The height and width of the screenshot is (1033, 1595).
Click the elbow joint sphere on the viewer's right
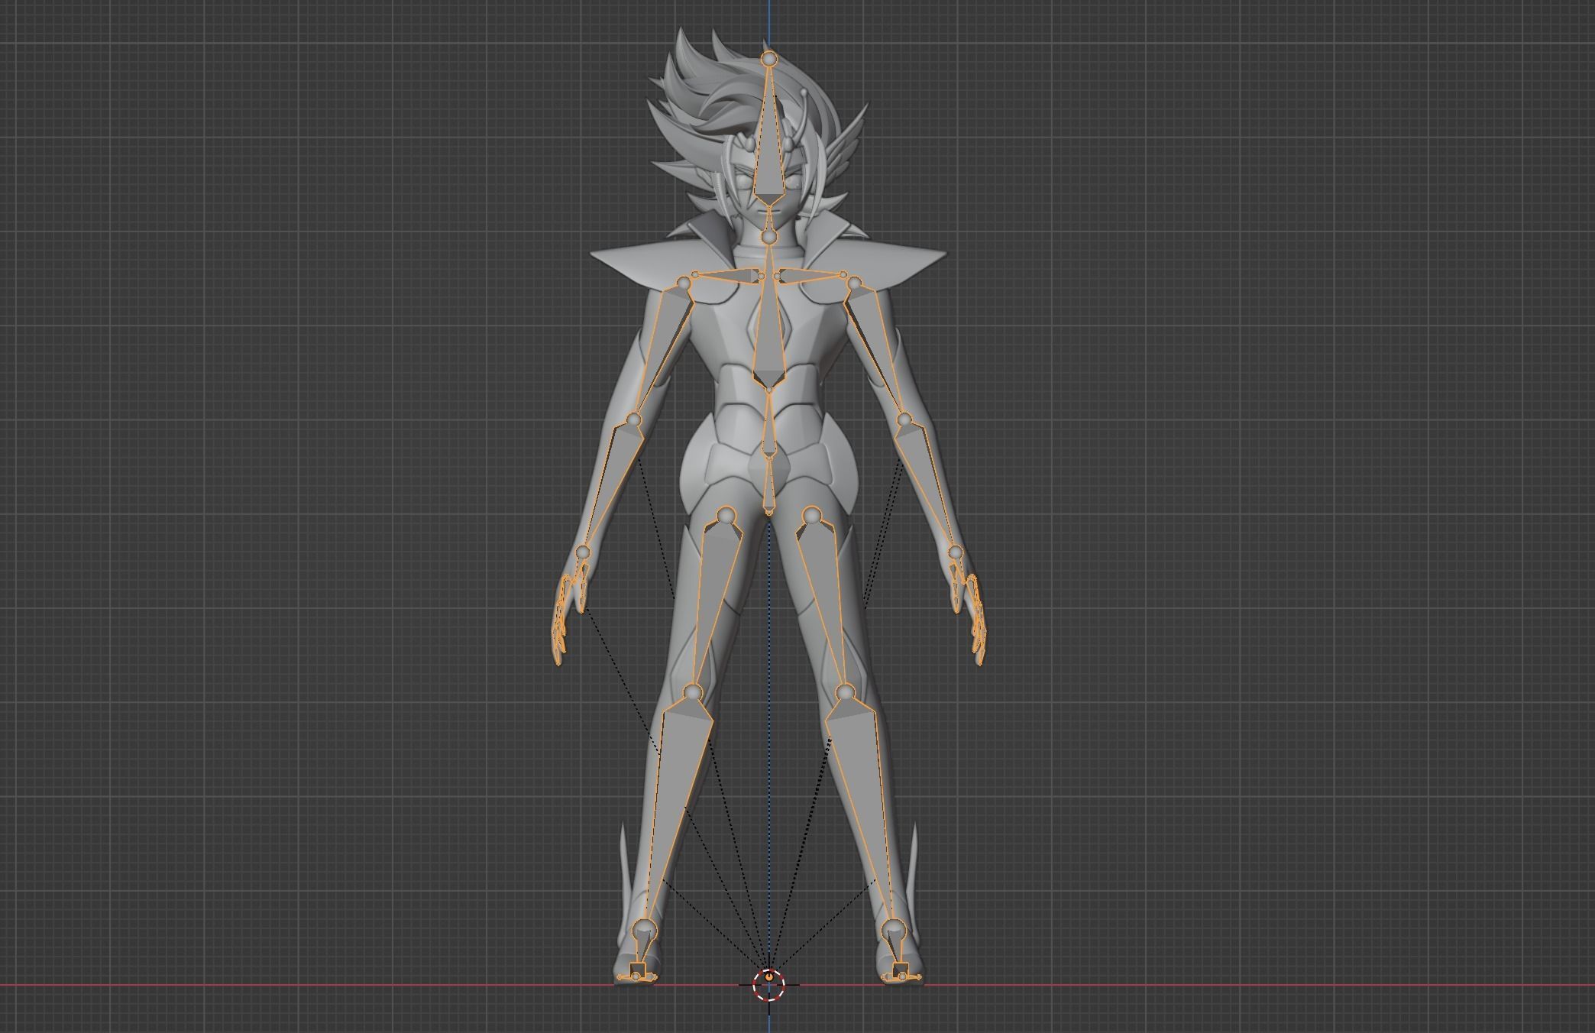pyautogui.click(x=904, y=420)
